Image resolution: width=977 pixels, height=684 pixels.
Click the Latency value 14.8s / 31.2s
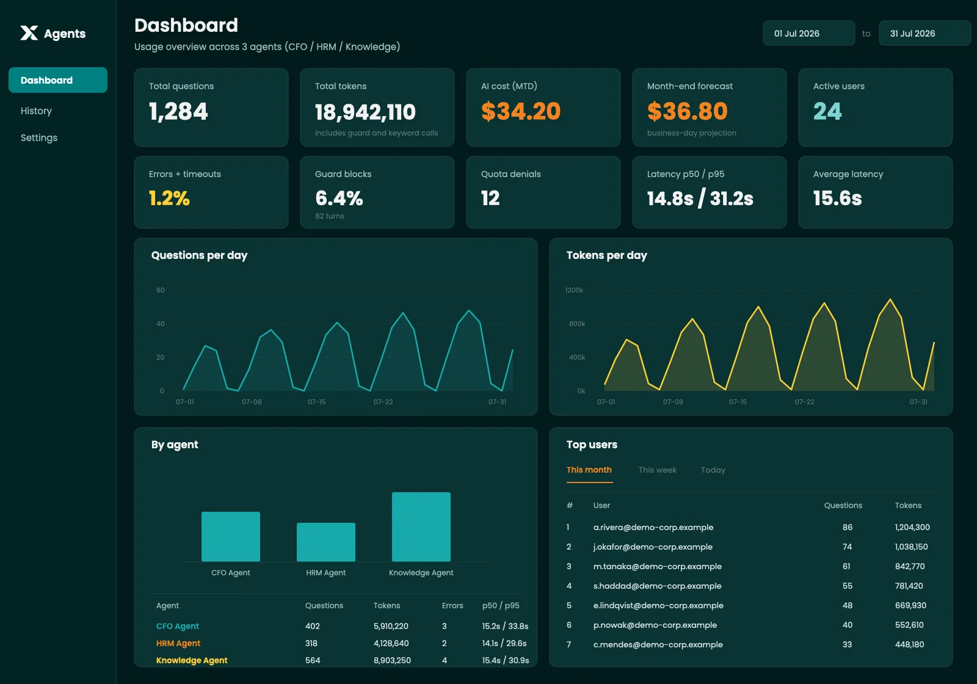click(700, 198)
